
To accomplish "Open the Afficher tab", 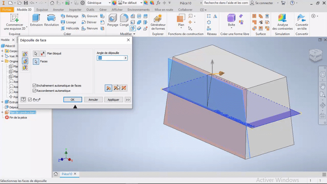I will [117, 10].
